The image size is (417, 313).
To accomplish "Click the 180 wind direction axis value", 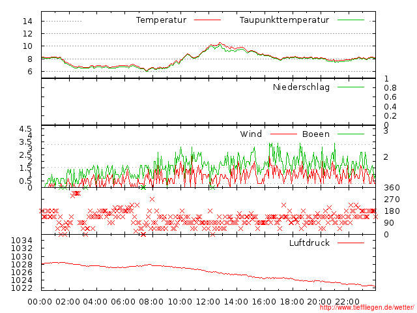I will click(392, 211).
